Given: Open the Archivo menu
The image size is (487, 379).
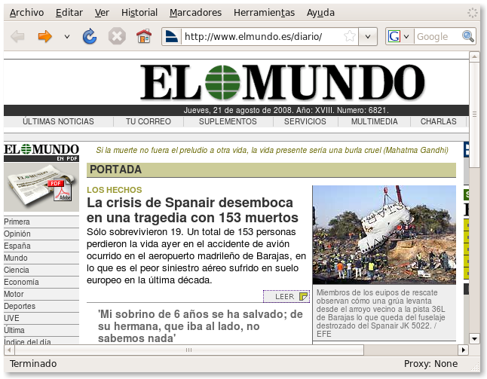Looking at the screenshot, I should (x=26, y=12).
